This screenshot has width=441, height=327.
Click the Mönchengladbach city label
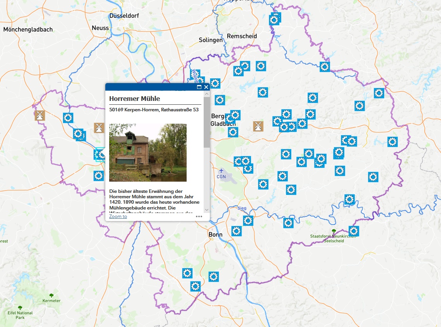click(28, 29)
